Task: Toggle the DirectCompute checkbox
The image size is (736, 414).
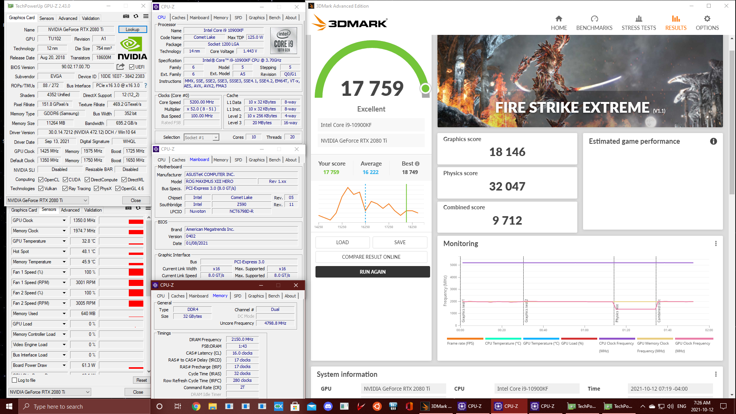Action: click(87, 180)
